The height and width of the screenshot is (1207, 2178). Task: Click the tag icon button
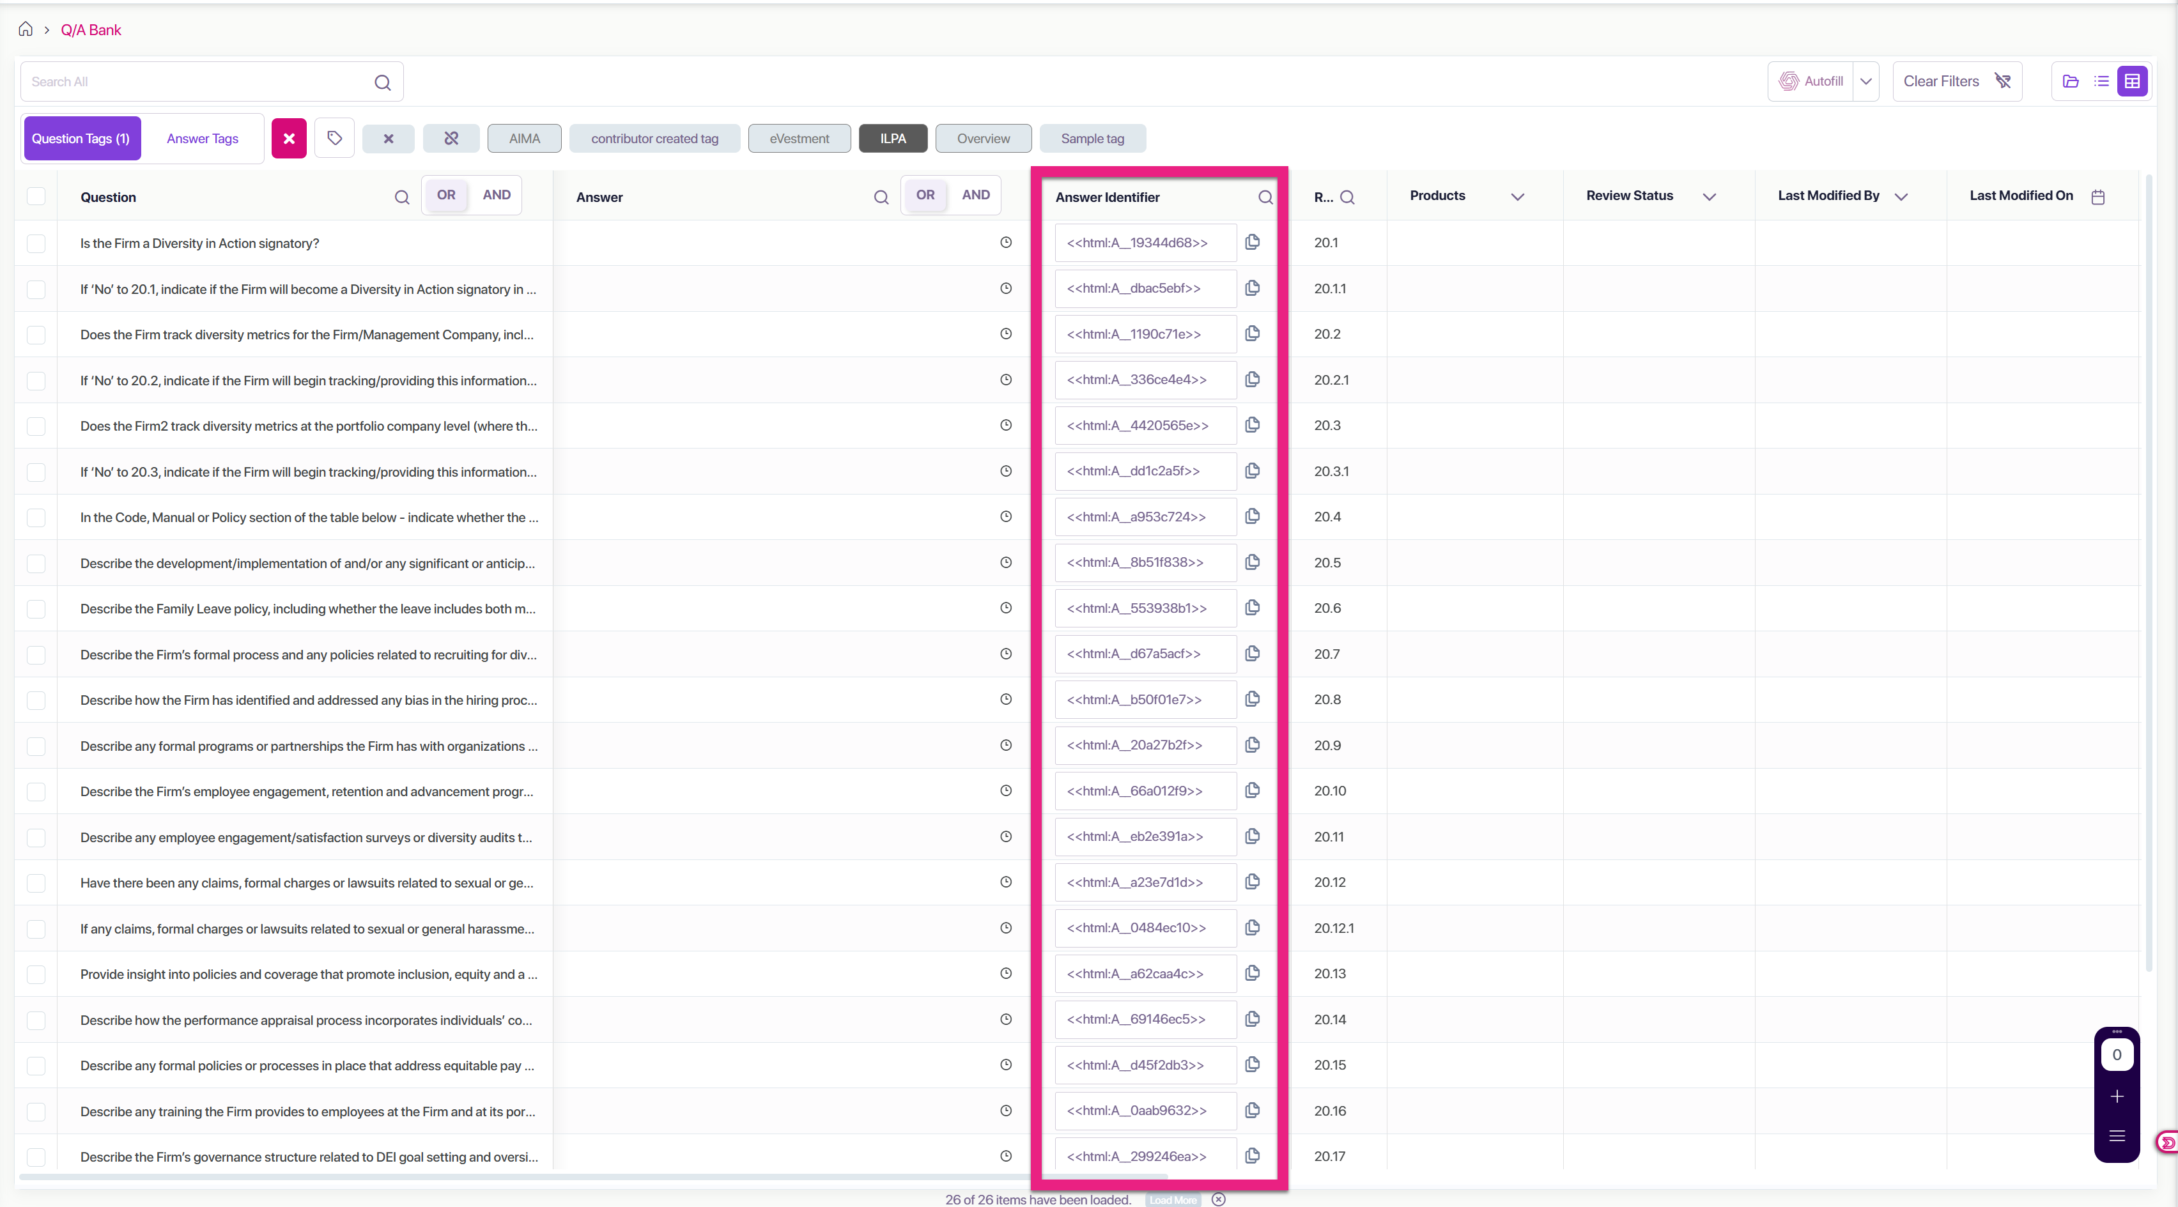click(x=335, y=138)
